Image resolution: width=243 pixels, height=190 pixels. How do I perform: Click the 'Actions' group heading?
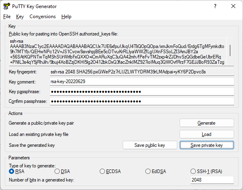click(x=15, y=113)
